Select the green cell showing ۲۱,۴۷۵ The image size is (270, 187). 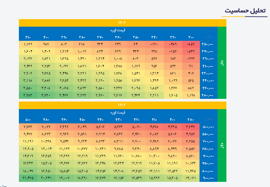[x=28, y=178]
